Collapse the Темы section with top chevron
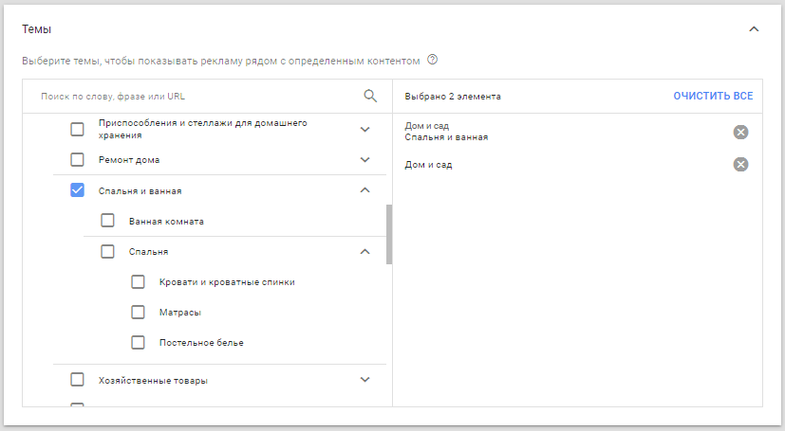 point(754,29)
